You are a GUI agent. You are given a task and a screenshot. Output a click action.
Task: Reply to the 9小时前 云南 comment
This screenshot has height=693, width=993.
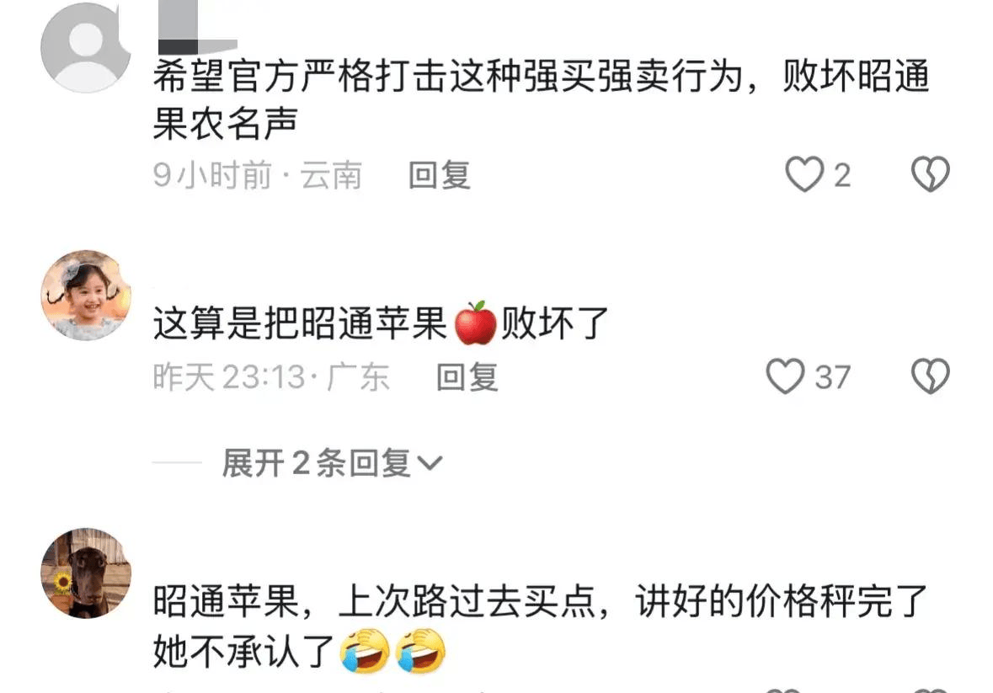coord(440,175)
